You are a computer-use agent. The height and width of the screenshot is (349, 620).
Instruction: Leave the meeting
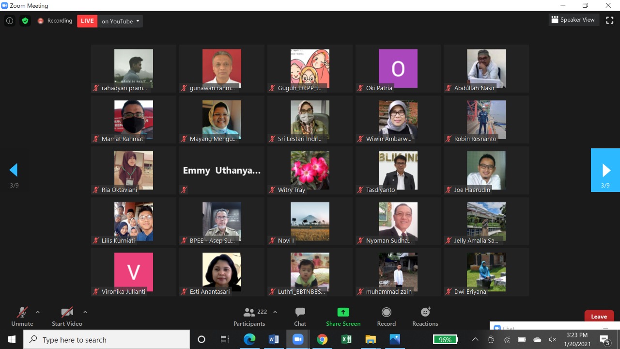pos(599,317)
